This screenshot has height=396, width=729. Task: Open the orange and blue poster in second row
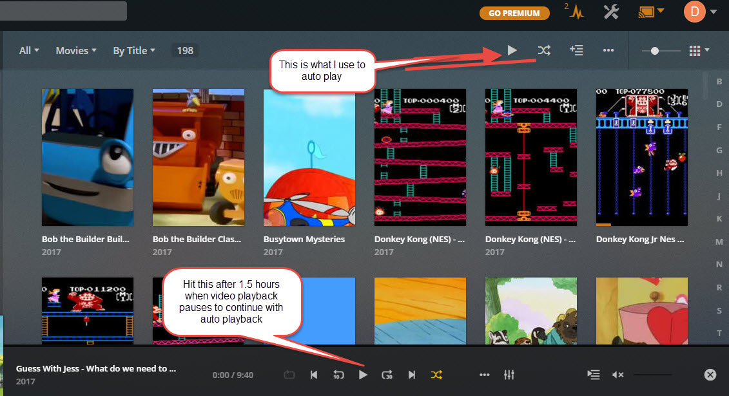420,310
